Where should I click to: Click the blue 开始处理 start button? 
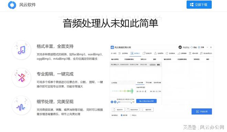(x=202, y=111)
